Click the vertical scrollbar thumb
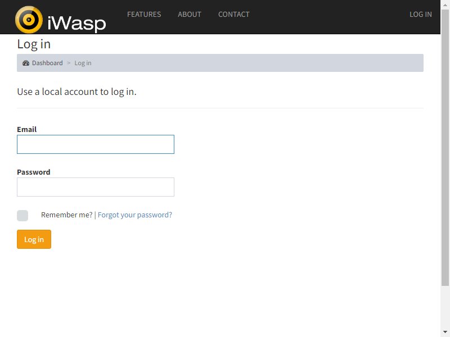Screen dimensions: 450x337 pyautogui.click(x=445, y=148)
